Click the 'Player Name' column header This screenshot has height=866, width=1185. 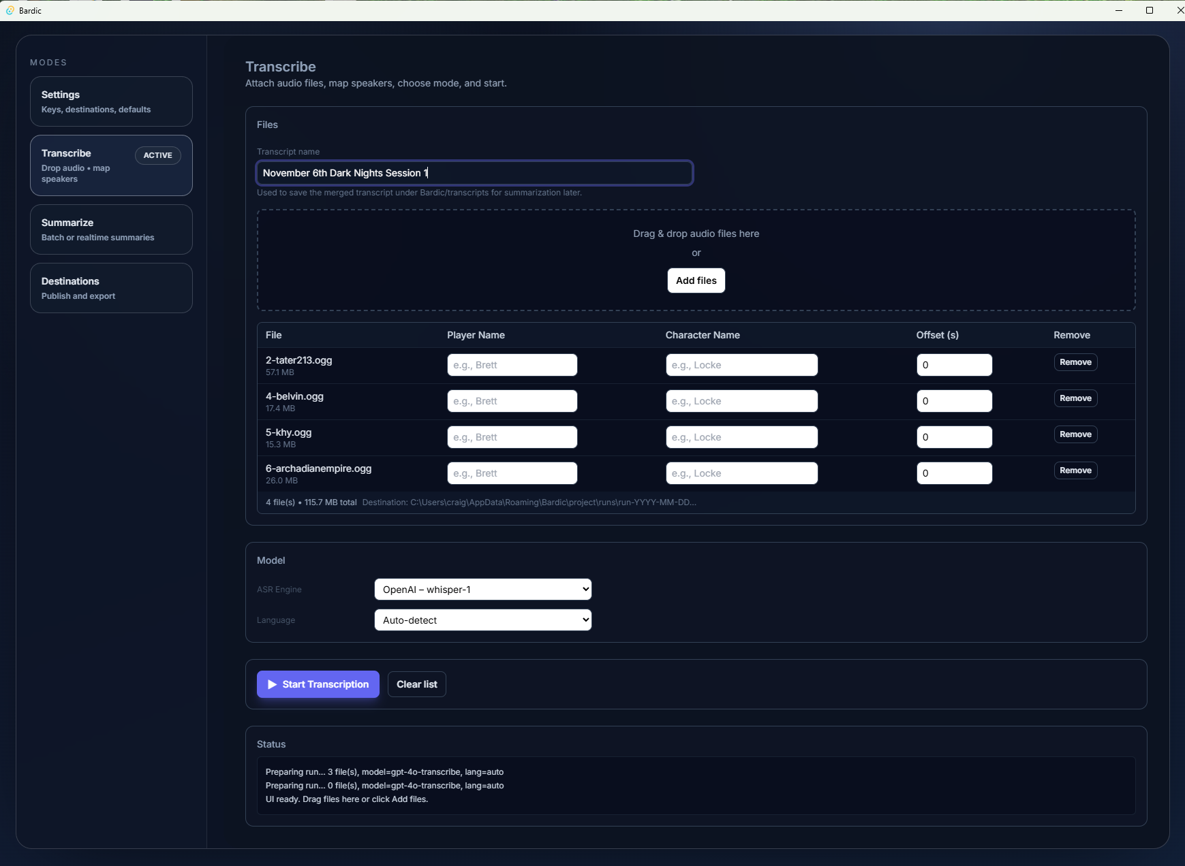pos(476,335)
